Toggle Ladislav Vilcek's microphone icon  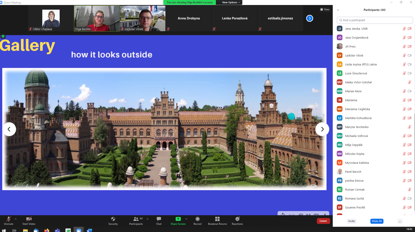[404, 56]
